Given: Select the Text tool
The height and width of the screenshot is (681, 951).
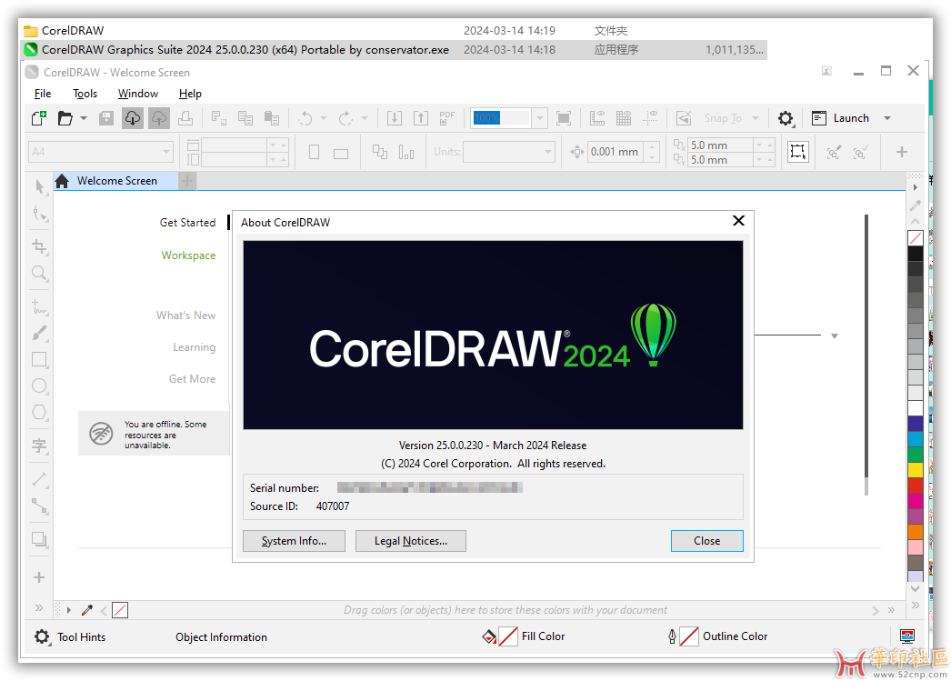Looking at the screenshot, I should coord(39,446).
